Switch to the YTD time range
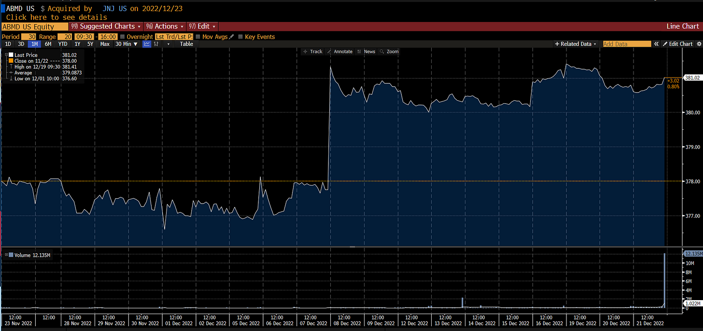703x331 pixels. point(63,43)
